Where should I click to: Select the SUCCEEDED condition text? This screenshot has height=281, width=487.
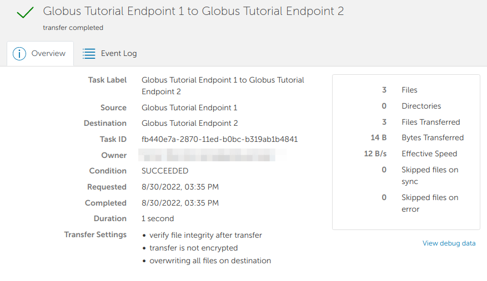165,171
